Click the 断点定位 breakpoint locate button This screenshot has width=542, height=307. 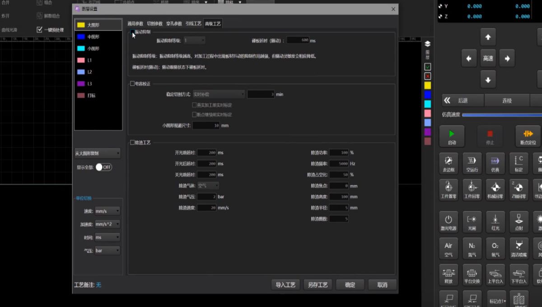click(529, 136)
